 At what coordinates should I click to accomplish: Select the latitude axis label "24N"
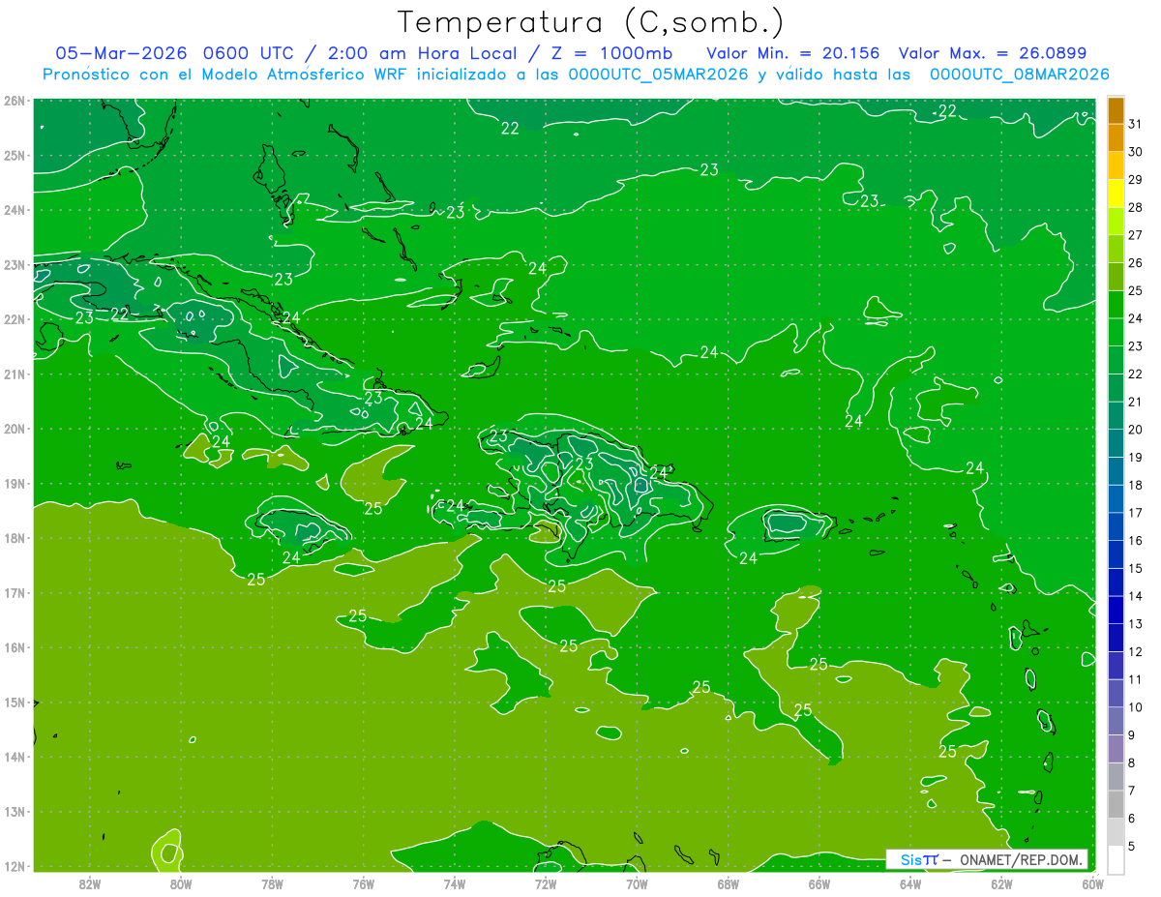pyautogui.click(x=15, y=210)
